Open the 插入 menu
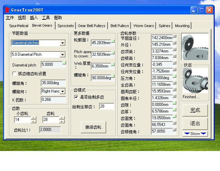 coord(34,18)
